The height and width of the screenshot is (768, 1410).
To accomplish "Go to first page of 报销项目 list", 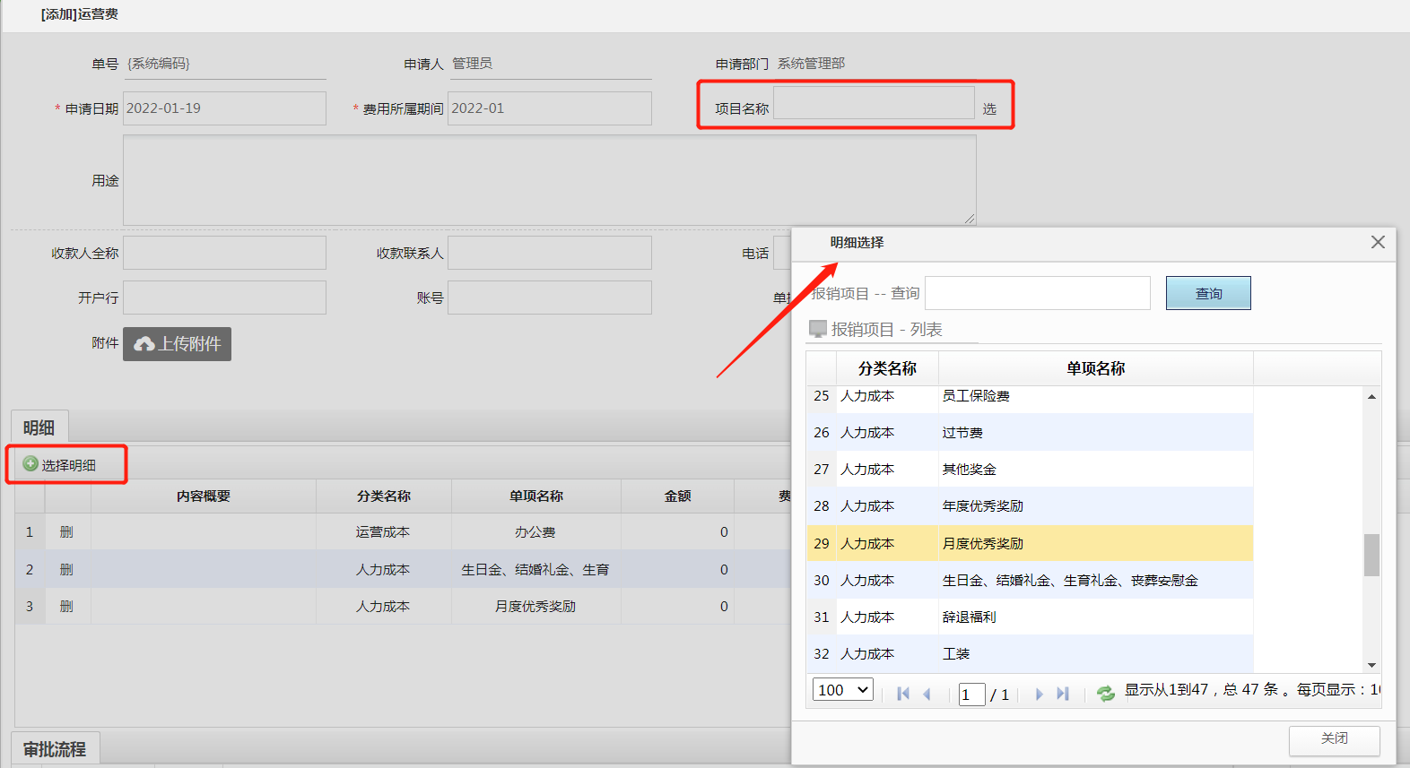I will pos(903,694).
